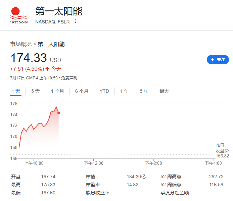Click the 52 周高点 value 262.72
233x201 pixels.
(x=216, y=177)
